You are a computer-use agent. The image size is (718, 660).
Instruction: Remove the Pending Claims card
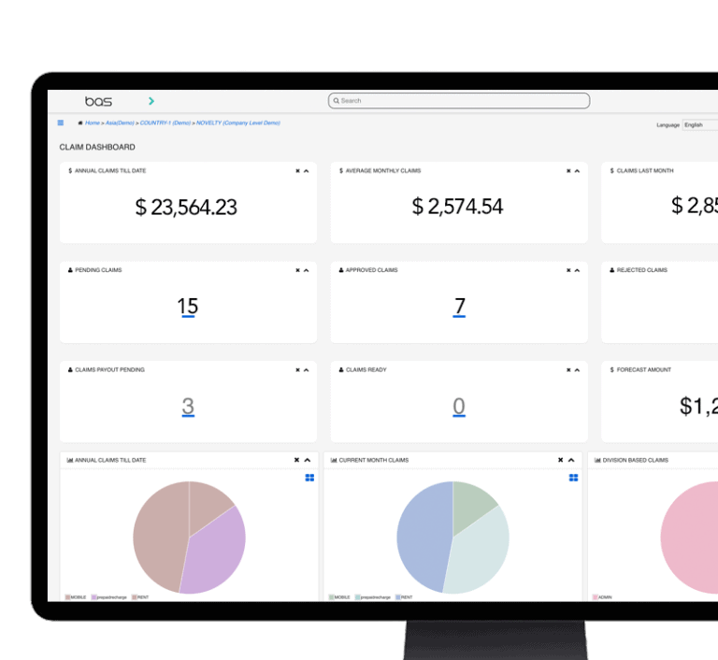297,270
